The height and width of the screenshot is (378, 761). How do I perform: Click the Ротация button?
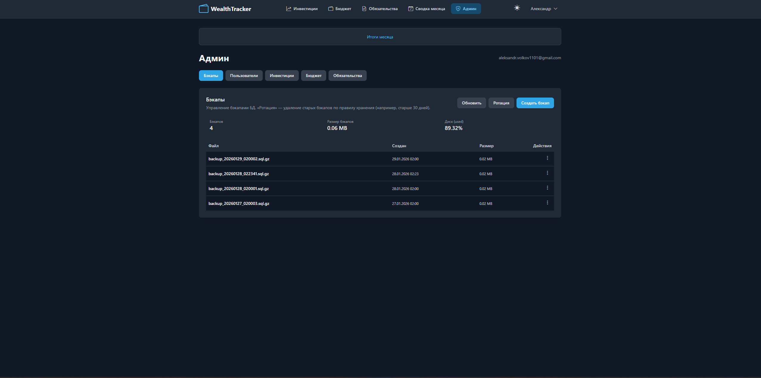501,103
